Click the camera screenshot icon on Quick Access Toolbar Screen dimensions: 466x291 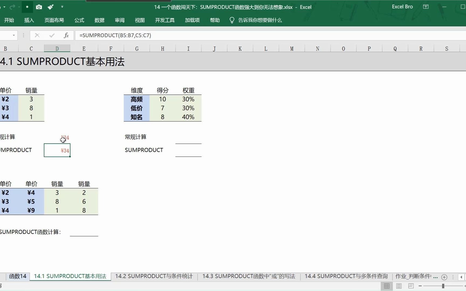point(39,7)
